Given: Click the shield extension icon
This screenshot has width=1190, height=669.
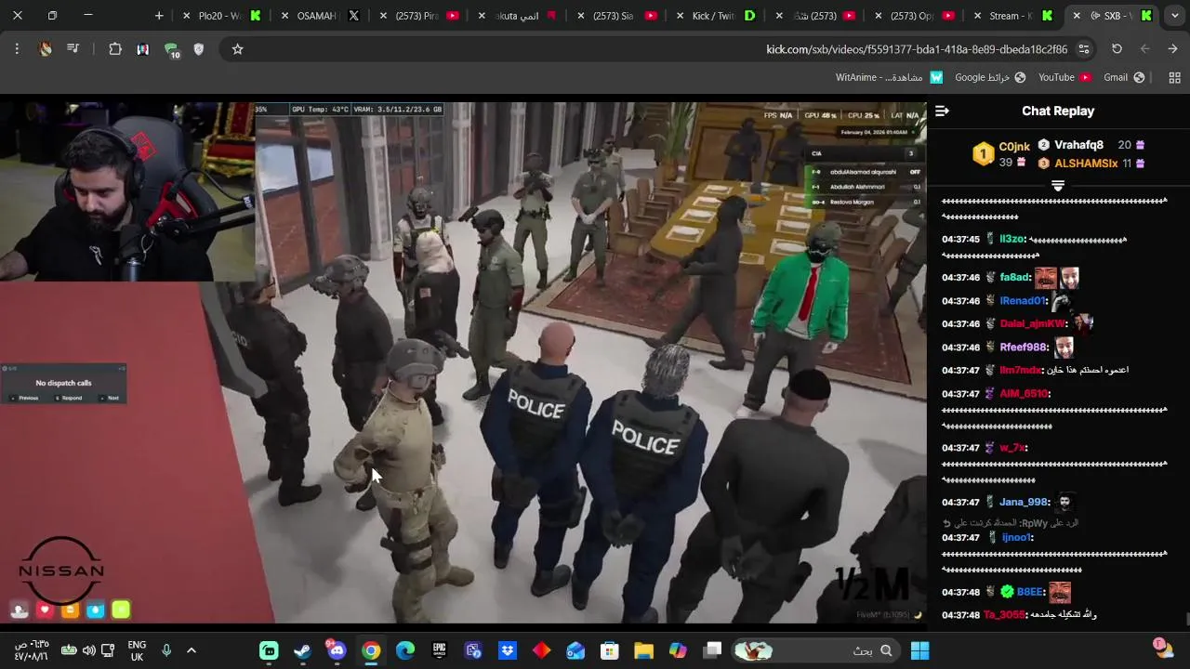Looking at the screenshot, I should click(198, 49).
